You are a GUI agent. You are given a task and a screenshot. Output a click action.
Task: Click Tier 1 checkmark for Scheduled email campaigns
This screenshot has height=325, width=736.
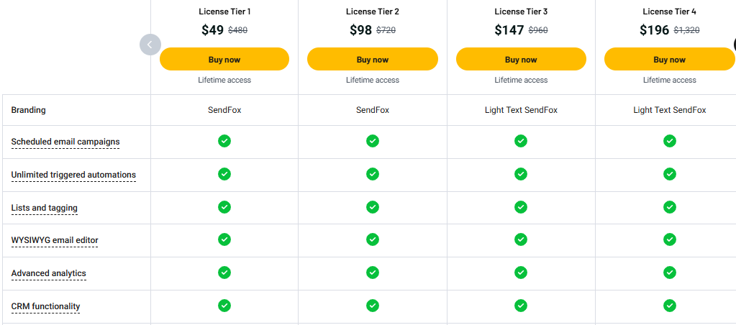tap(224, 141)
